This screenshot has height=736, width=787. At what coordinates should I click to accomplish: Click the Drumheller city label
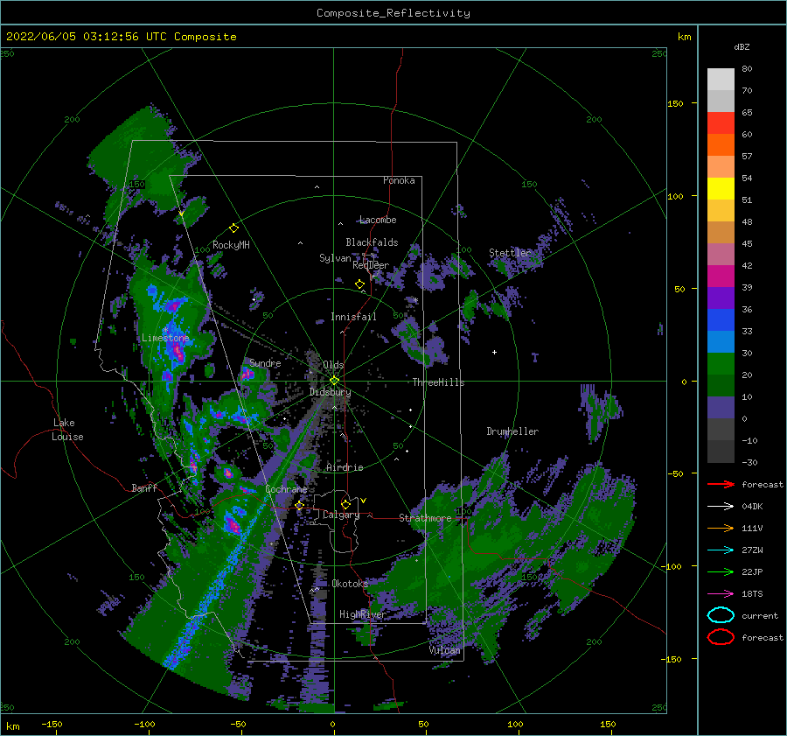pyautogui.click(x=512, y=431)
